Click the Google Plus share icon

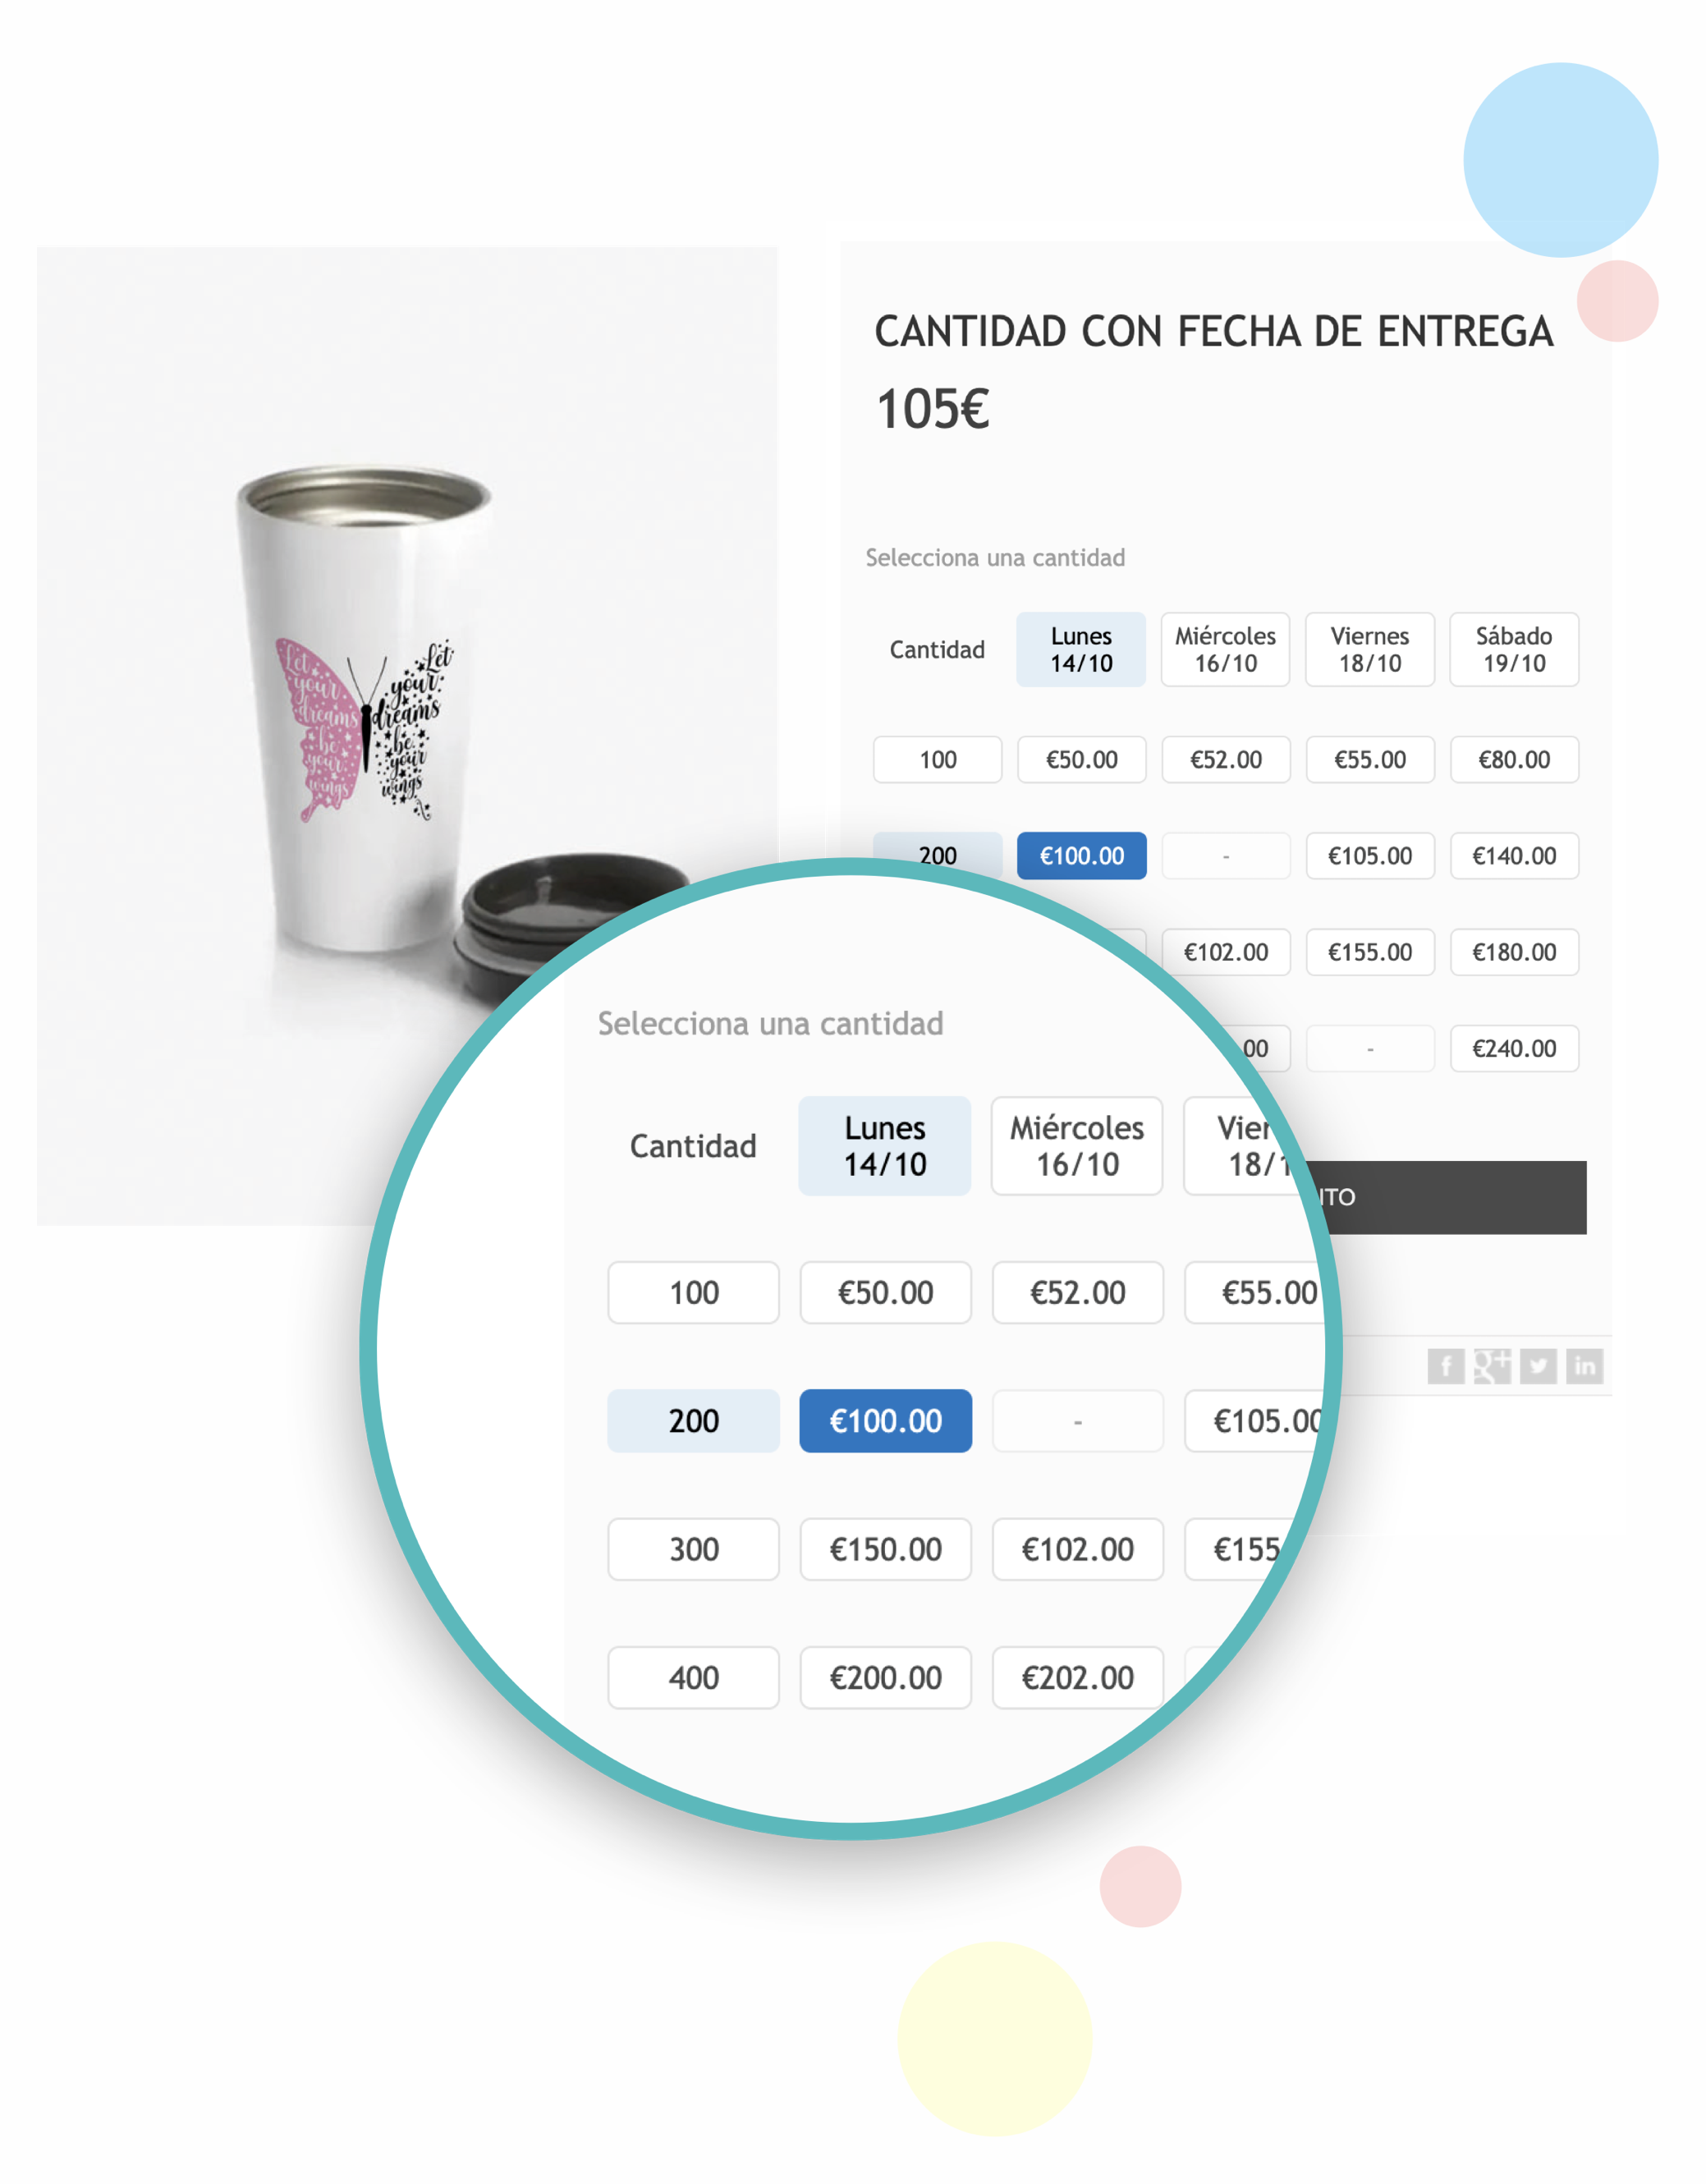tap(1491, 1366)
